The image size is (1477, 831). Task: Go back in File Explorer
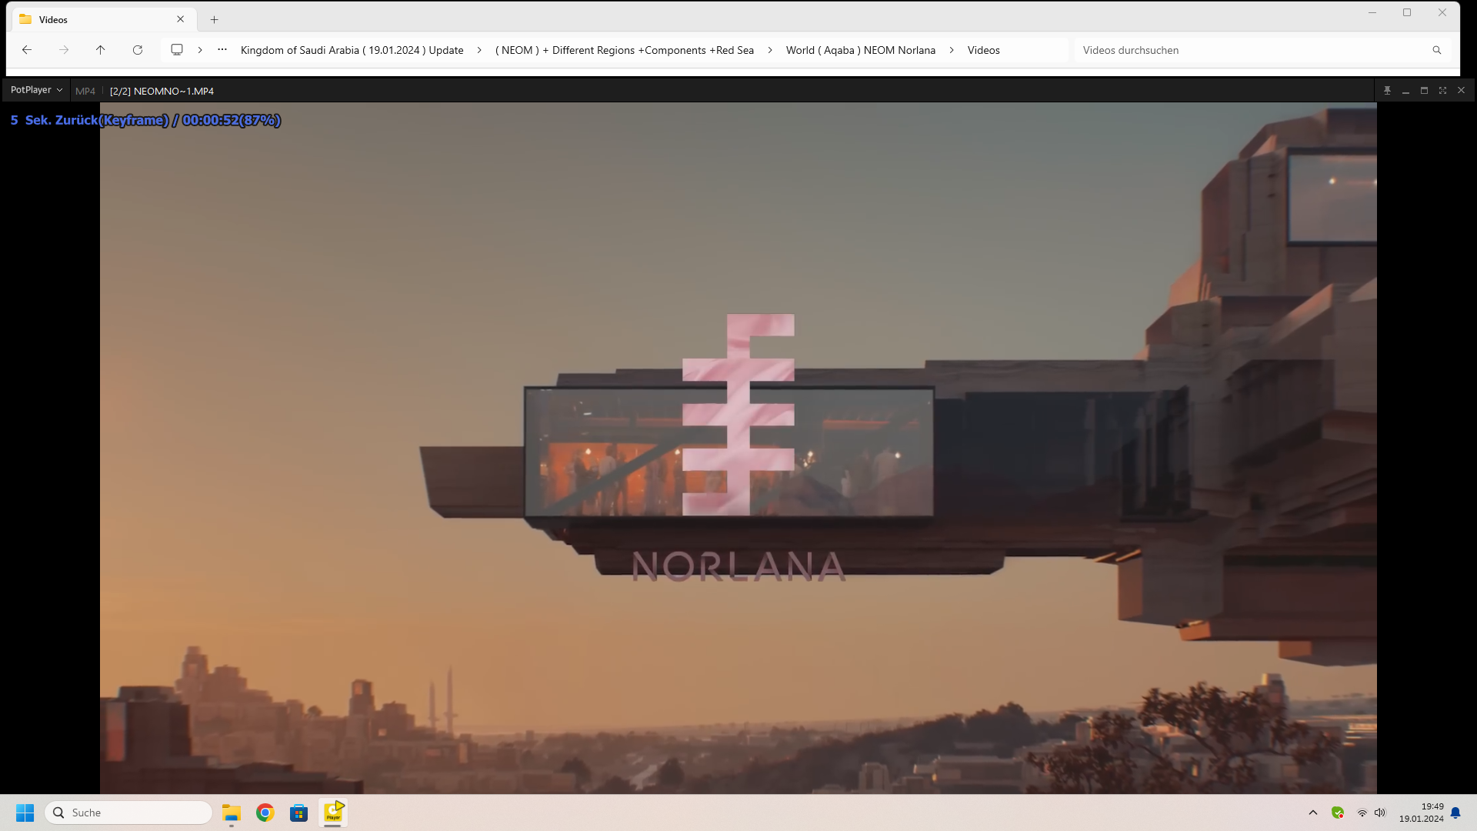27,50
